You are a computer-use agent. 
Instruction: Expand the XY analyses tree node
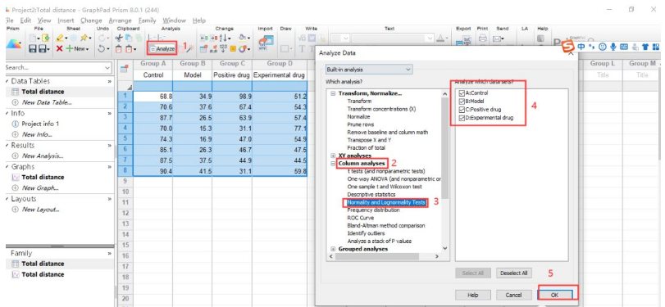point(333,156)
